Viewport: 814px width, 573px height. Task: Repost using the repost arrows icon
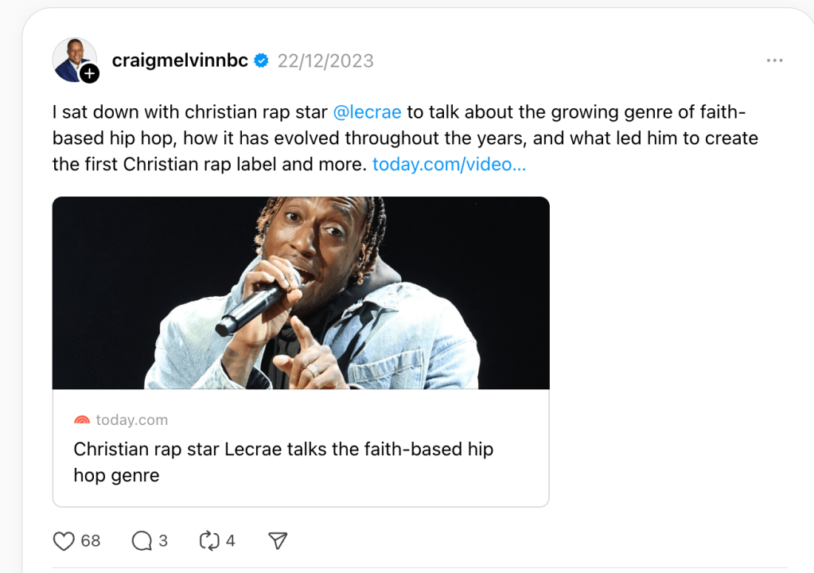(208, 541)
